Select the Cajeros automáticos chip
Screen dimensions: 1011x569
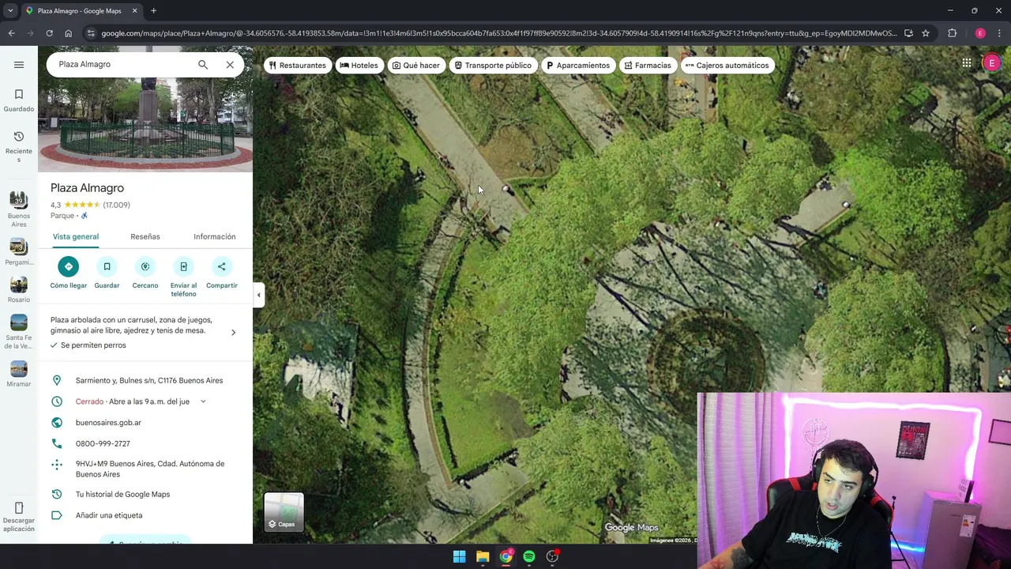point(727,65)
